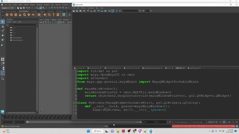The image size is (239, 134).
Task: Select defaultLightSet in Outliner
Action: tap(17, 38)
